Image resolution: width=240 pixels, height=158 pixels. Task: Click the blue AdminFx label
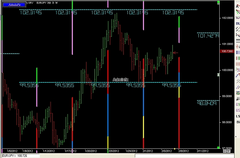coord(14,5)
